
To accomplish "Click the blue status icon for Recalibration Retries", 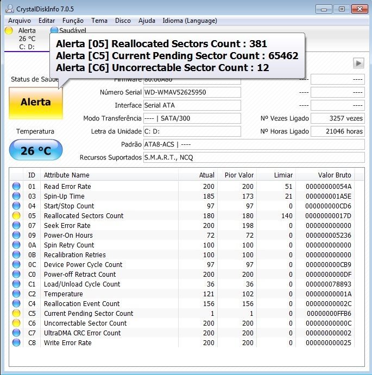I will point(16,255).
